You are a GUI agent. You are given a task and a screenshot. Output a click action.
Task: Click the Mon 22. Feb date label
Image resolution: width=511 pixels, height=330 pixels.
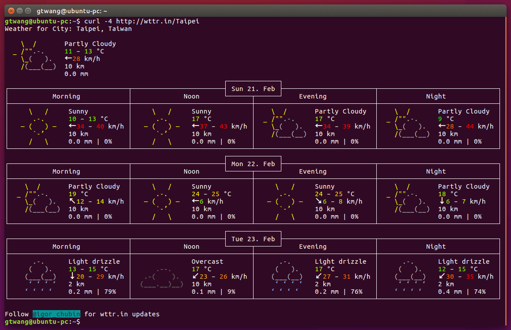(x=253, y=164)
